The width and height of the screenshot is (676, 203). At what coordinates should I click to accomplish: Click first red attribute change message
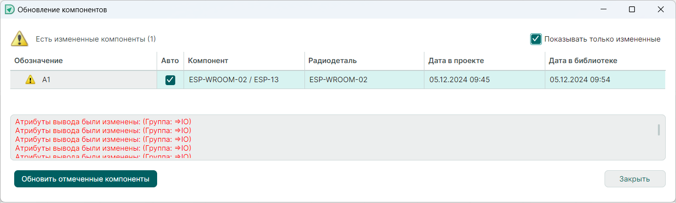coord(103,122)
